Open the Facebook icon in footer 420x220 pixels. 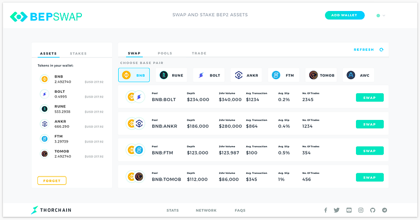pyautogui.click(x=325, y=210)
